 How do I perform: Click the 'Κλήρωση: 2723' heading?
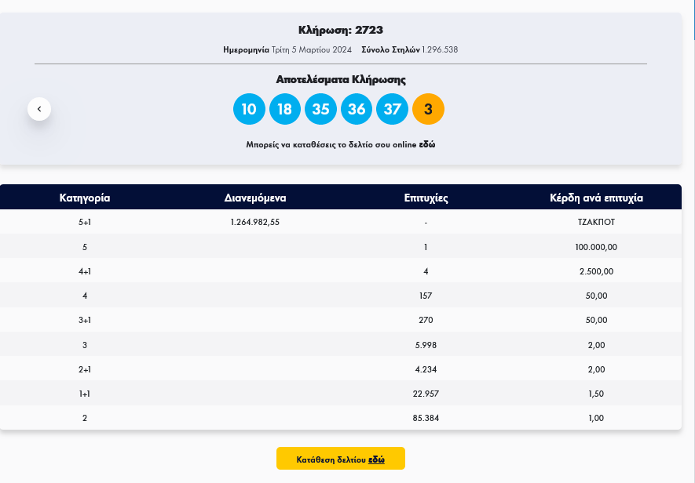point(341,31)
